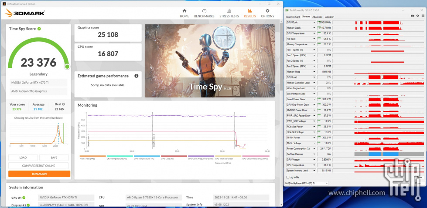
Task: Click the Graphics test 2 marker in Monitoring chart
Action: click(152, 131)
